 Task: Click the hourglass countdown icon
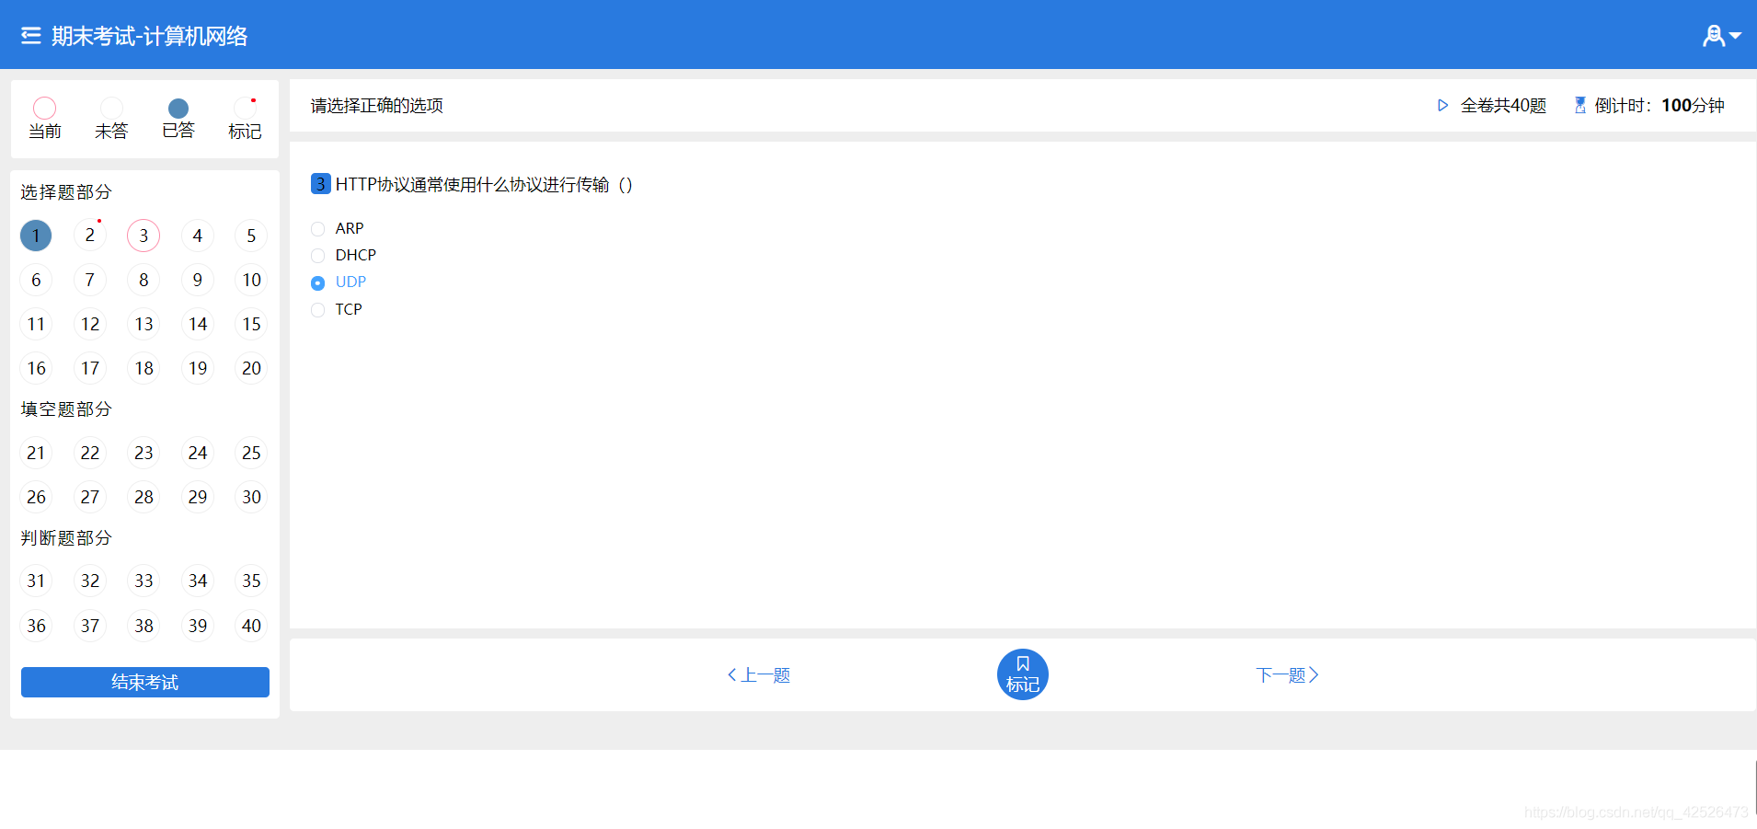(1580, 106)
